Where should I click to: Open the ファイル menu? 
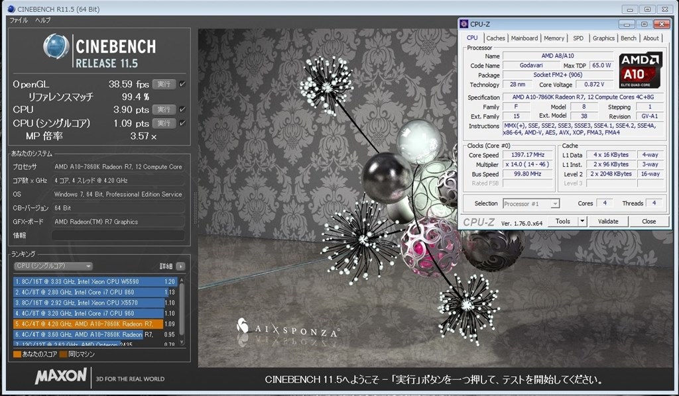(19, 20)
